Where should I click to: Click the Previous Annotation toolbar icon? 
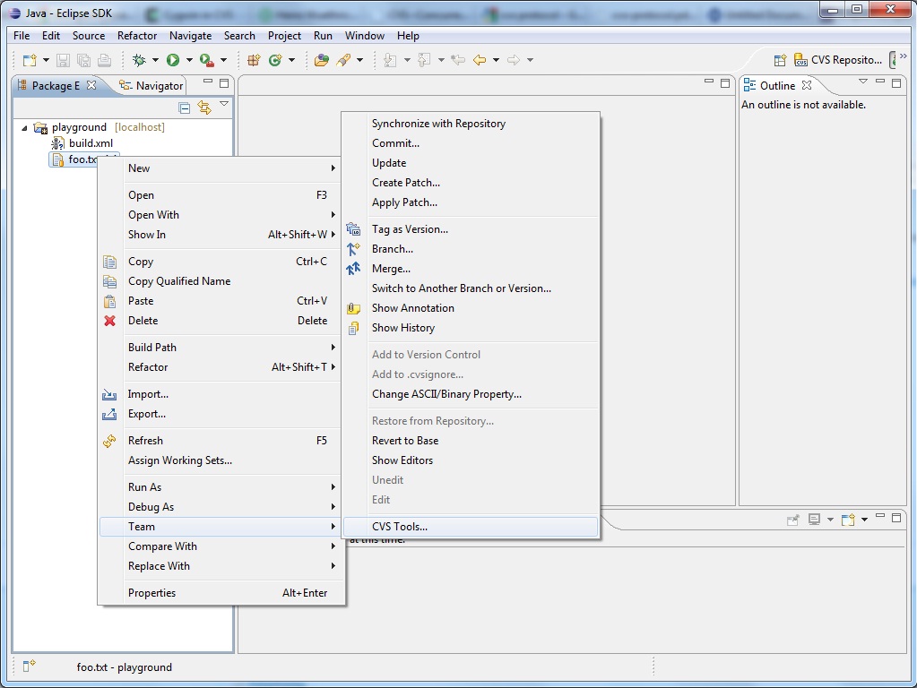[x=424, y=60]
